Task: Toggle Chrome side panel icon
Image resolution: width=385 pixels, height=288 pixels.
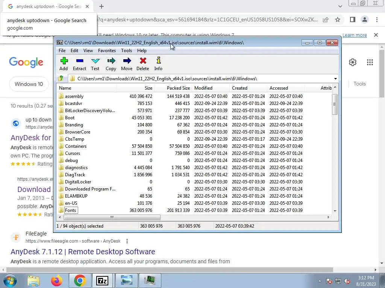Action: point(353,19)
